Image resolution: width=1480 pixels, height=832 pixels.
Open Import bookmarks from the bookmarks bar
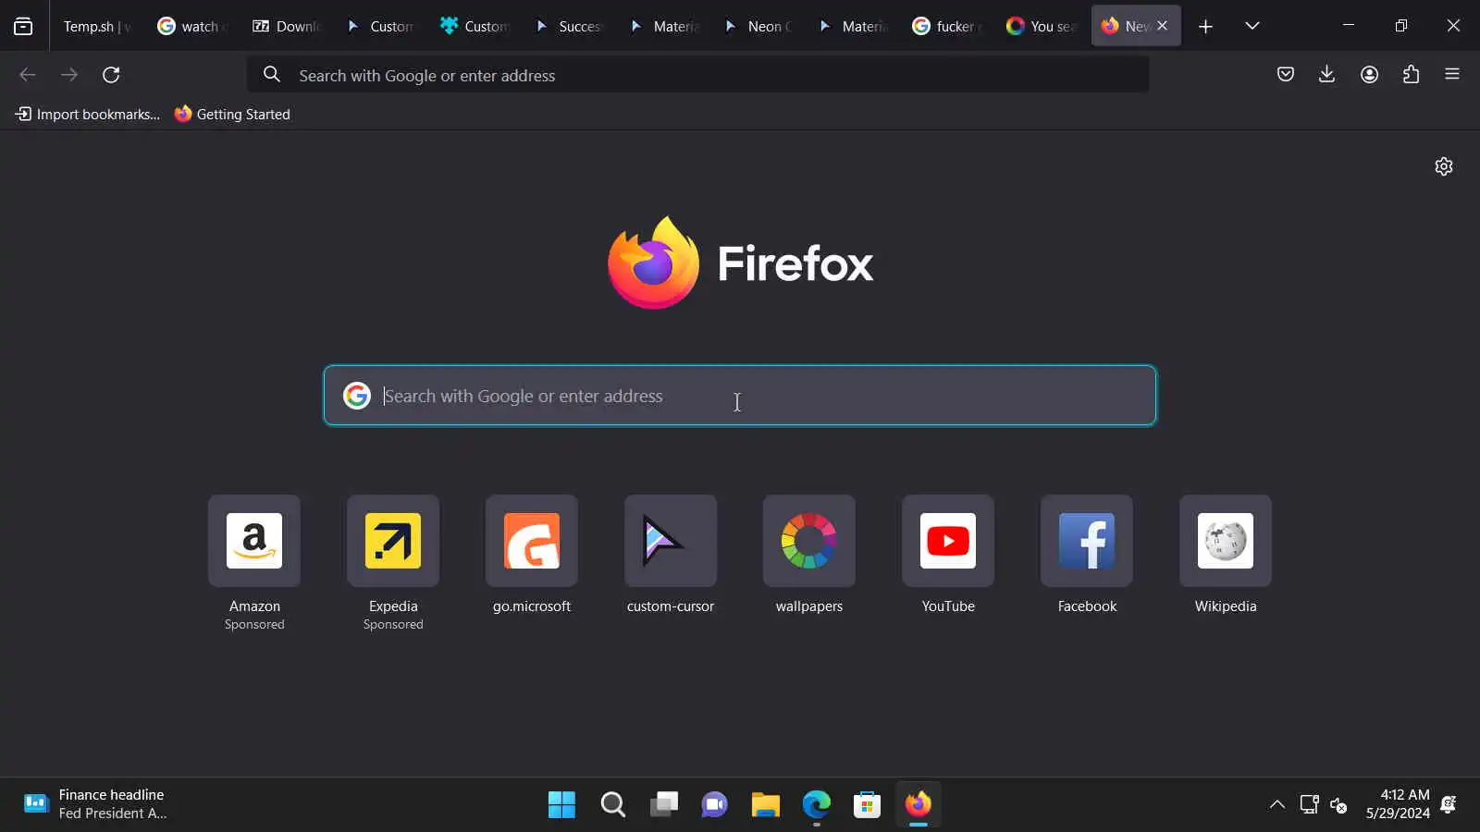pyautogui.click(x=88, y=114)
